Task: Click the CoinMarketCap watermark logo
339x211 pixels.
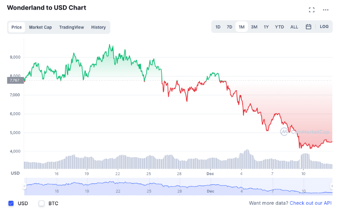Action: pyautogui.click(x=305, y=132)
